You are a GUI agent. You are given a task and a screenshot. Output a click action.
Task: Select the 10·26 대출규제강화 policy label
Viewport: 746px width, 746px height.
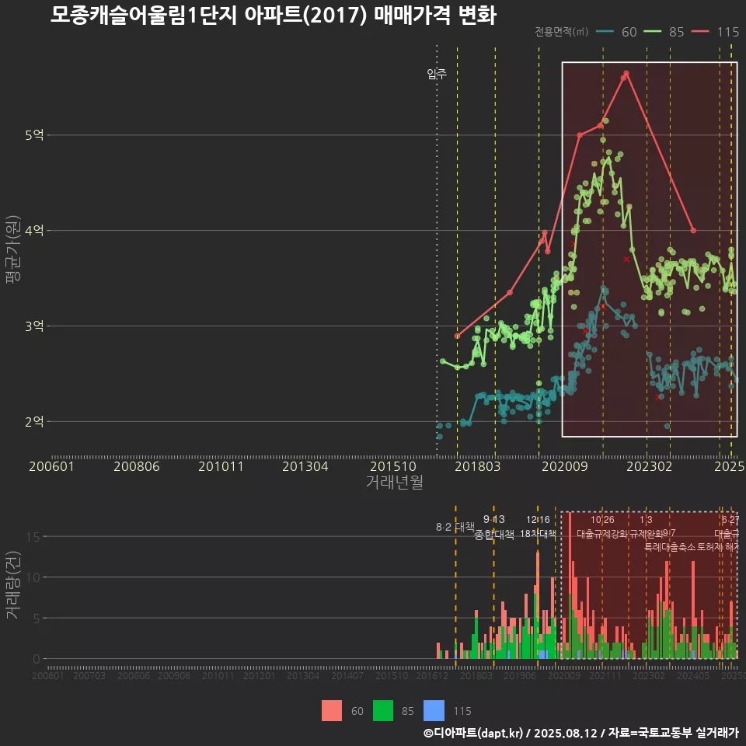[x=602, y=527]
